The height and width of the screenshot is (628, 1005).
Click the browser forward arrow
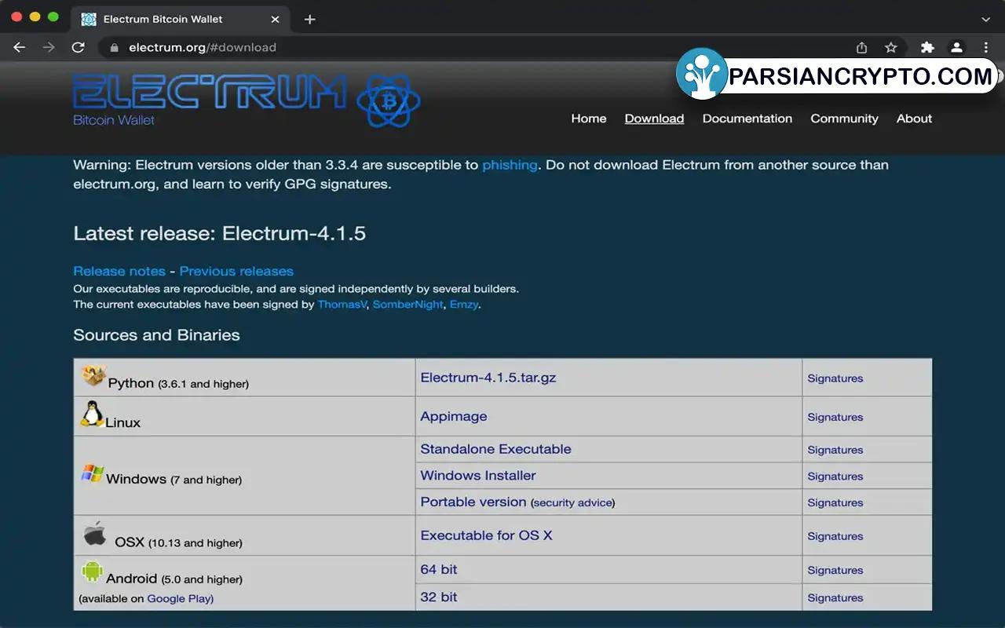[49, 47]
